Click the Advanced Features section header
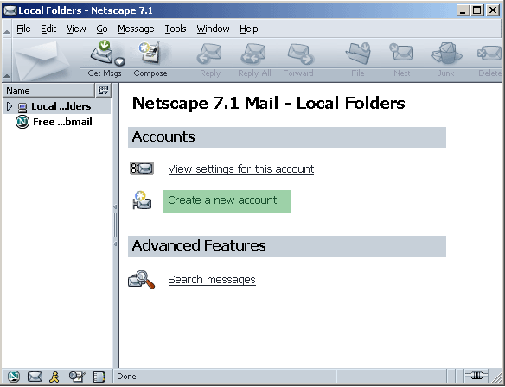Screen dimensions: 505x387 pyautogui.click(x=286, y=246)
